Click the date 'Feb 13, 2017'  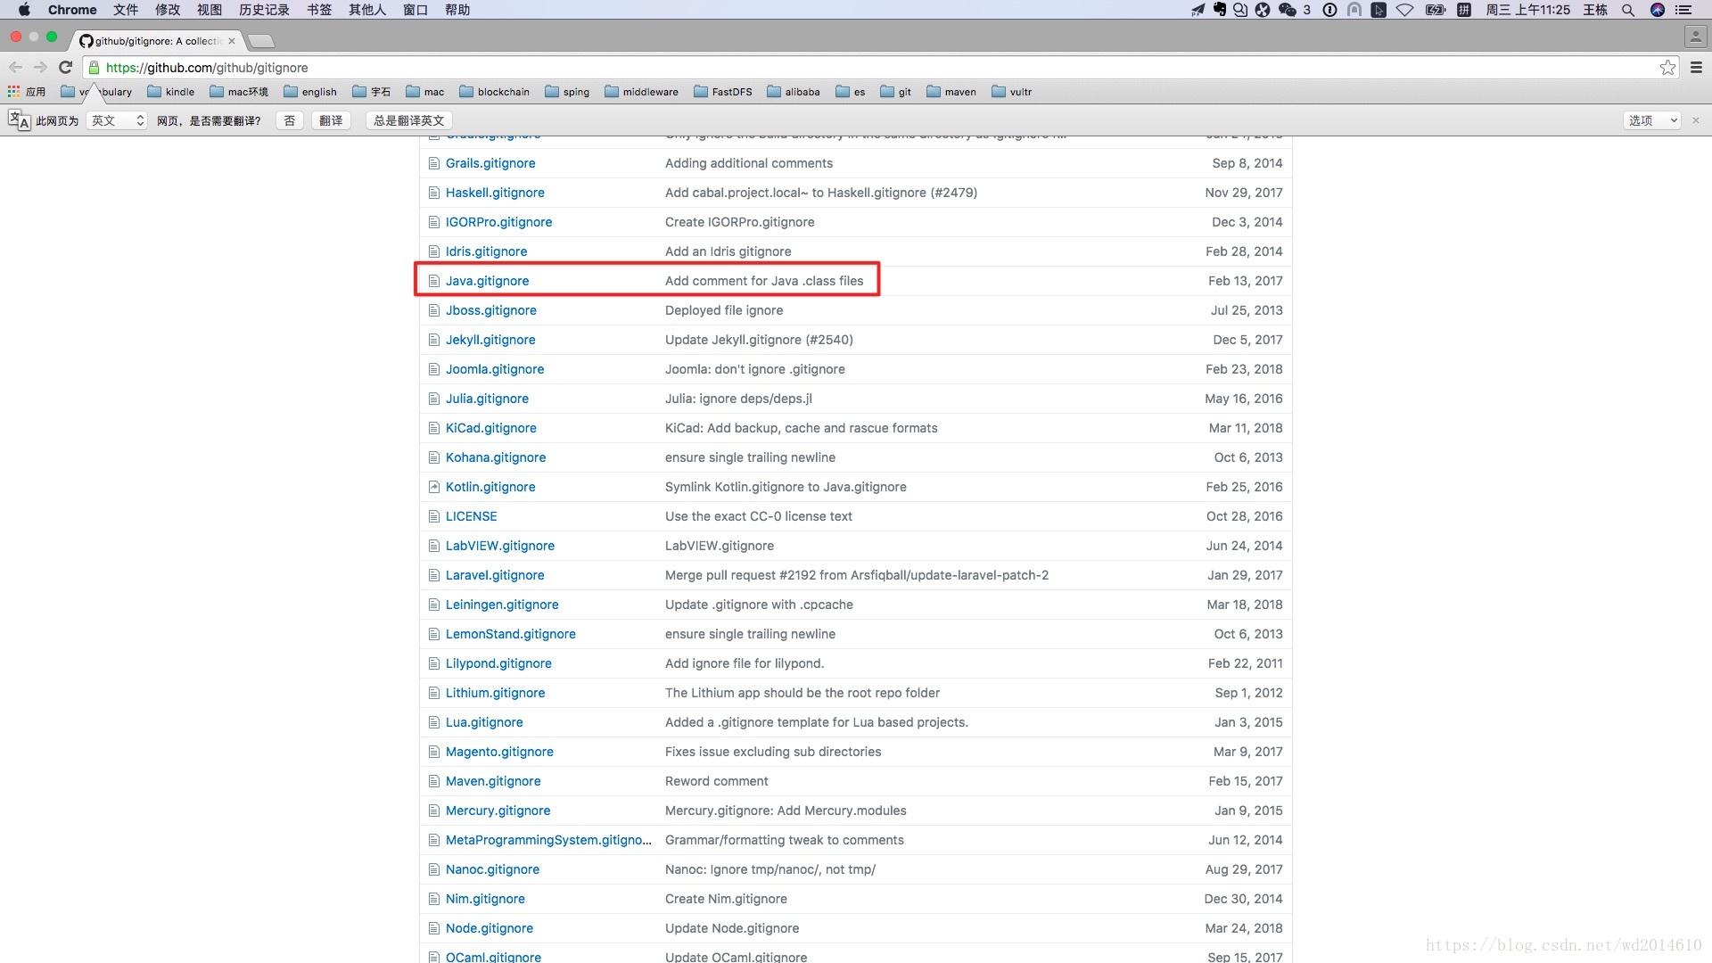tap(1246, 281)
